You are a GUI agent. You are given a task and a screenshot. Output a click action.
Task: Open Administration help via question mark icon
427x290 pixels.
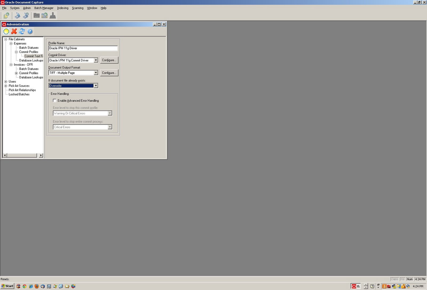pyautogui.click(x=30, y=31)
